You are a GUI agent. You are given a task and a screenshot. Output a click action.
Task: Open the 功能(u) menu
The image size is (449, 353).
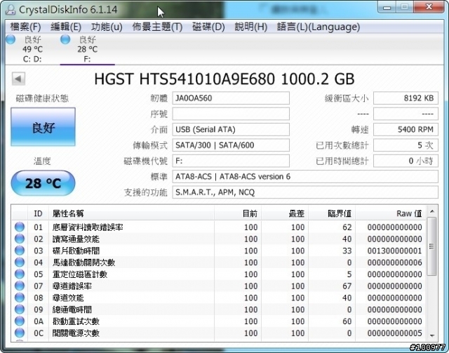(x=107, y=27)
